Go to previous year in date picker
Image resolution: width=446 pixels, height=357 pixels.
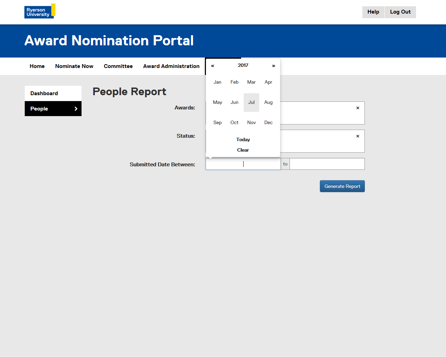pos(213,66)
